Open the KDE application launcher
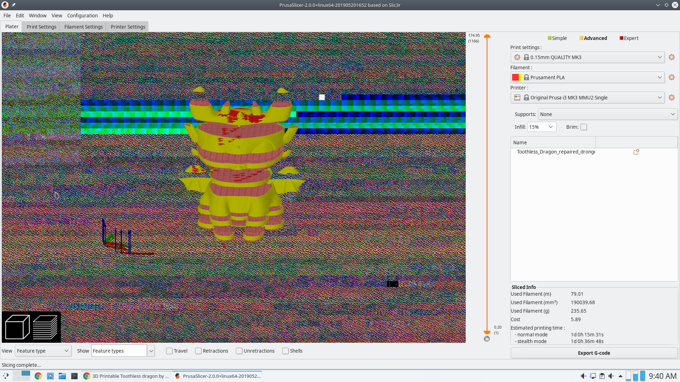Viewport: 680px width, 382px height. (6, 376)
